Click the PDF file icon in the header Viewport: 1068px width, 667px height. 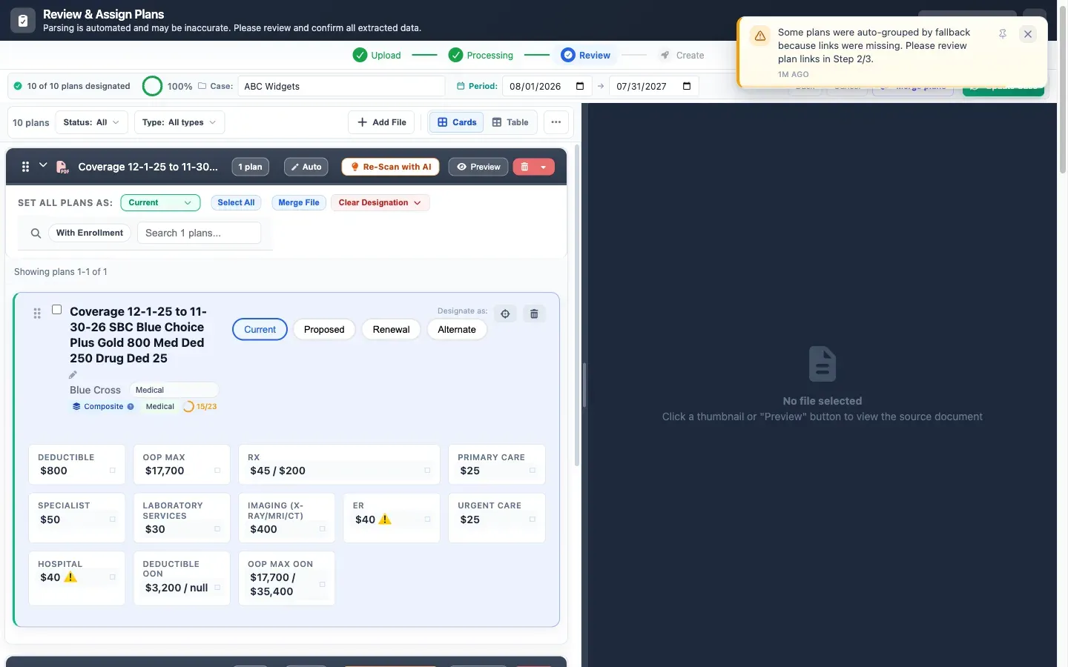tap(62, 167)
